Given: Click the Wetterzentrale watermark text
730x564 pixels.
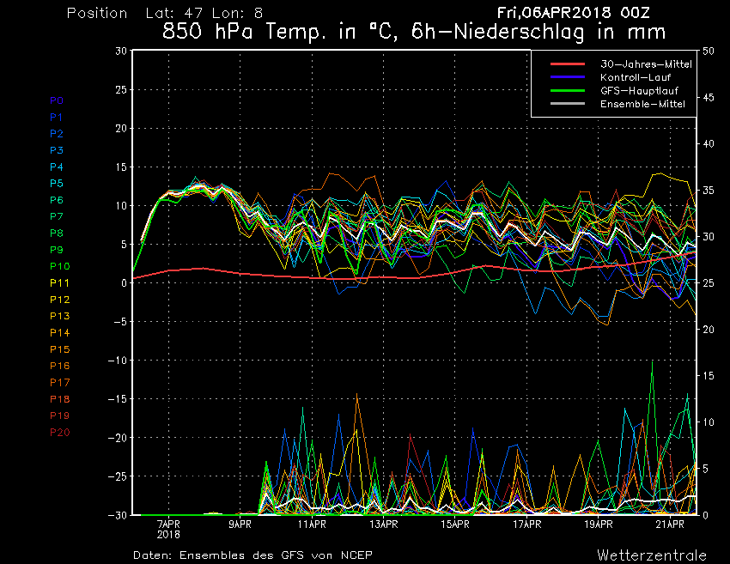Looking at the screenshot, I should 652,555.
